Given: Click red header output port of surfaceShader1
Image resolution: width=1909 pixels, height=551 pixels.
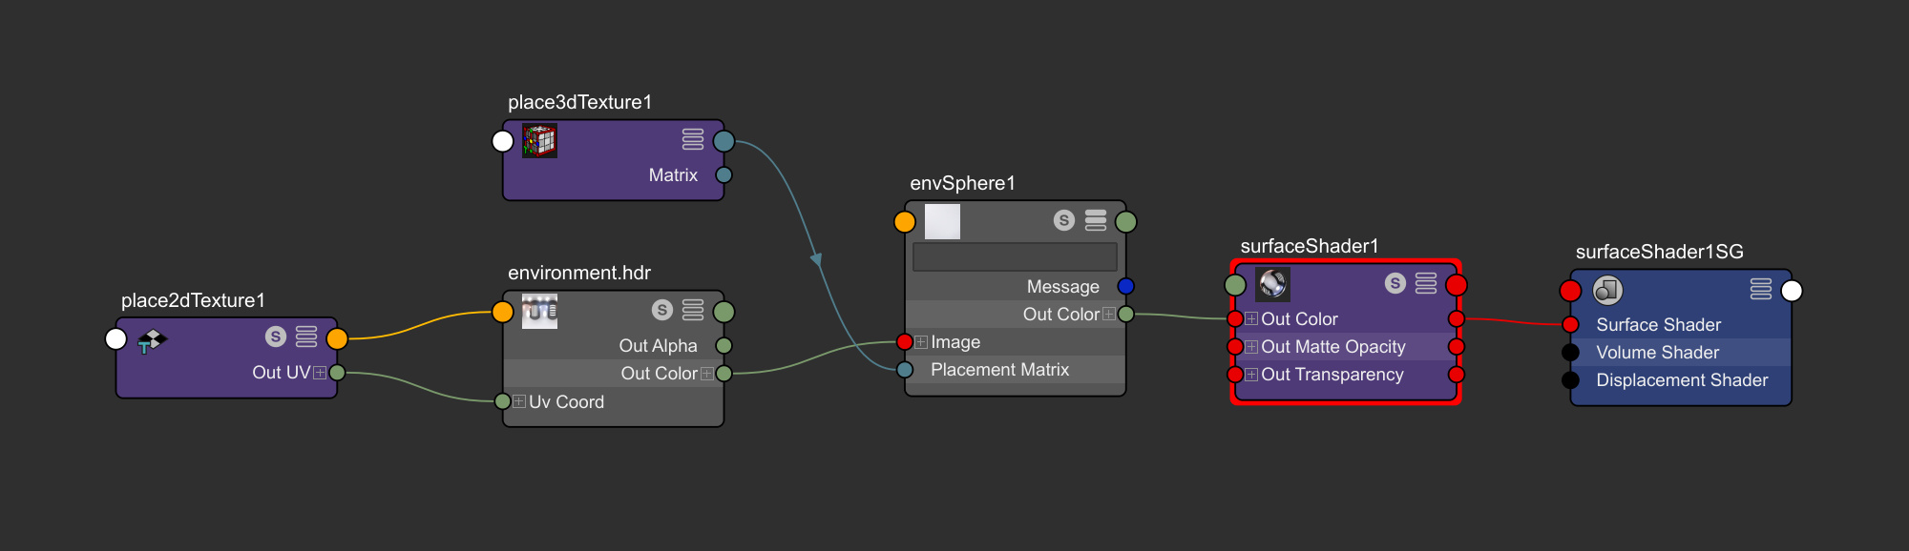Looking at the screenshot, I should tap(1457, 285).
